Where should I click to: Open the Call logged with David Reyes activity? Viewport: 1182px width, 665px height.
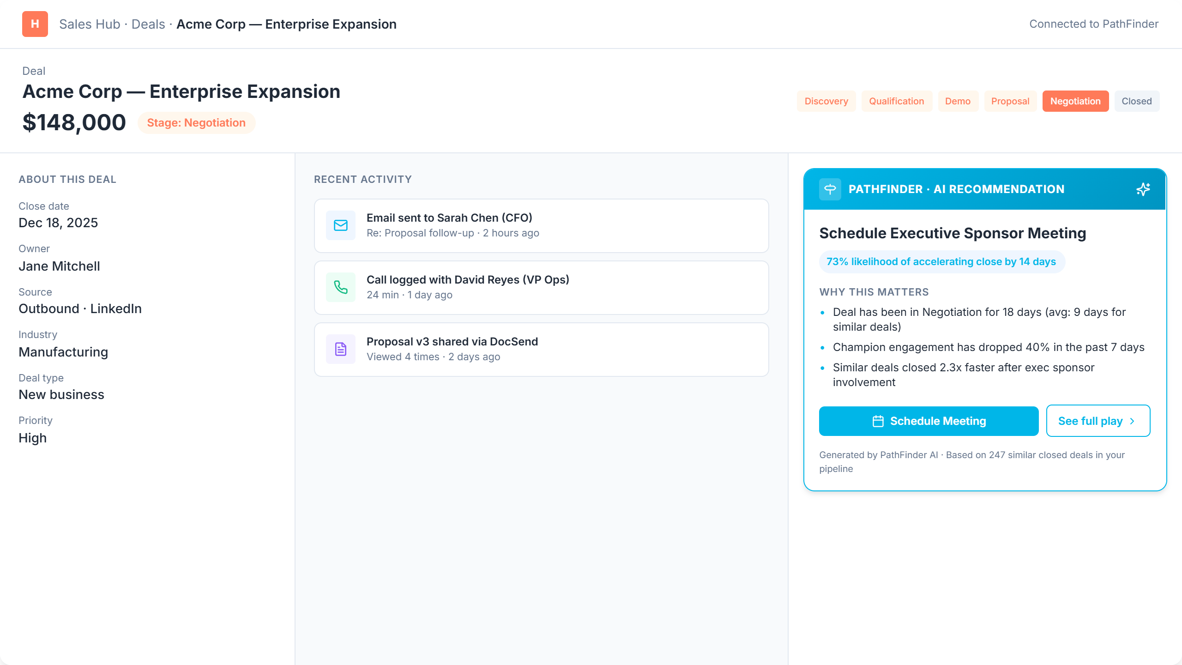541,288
